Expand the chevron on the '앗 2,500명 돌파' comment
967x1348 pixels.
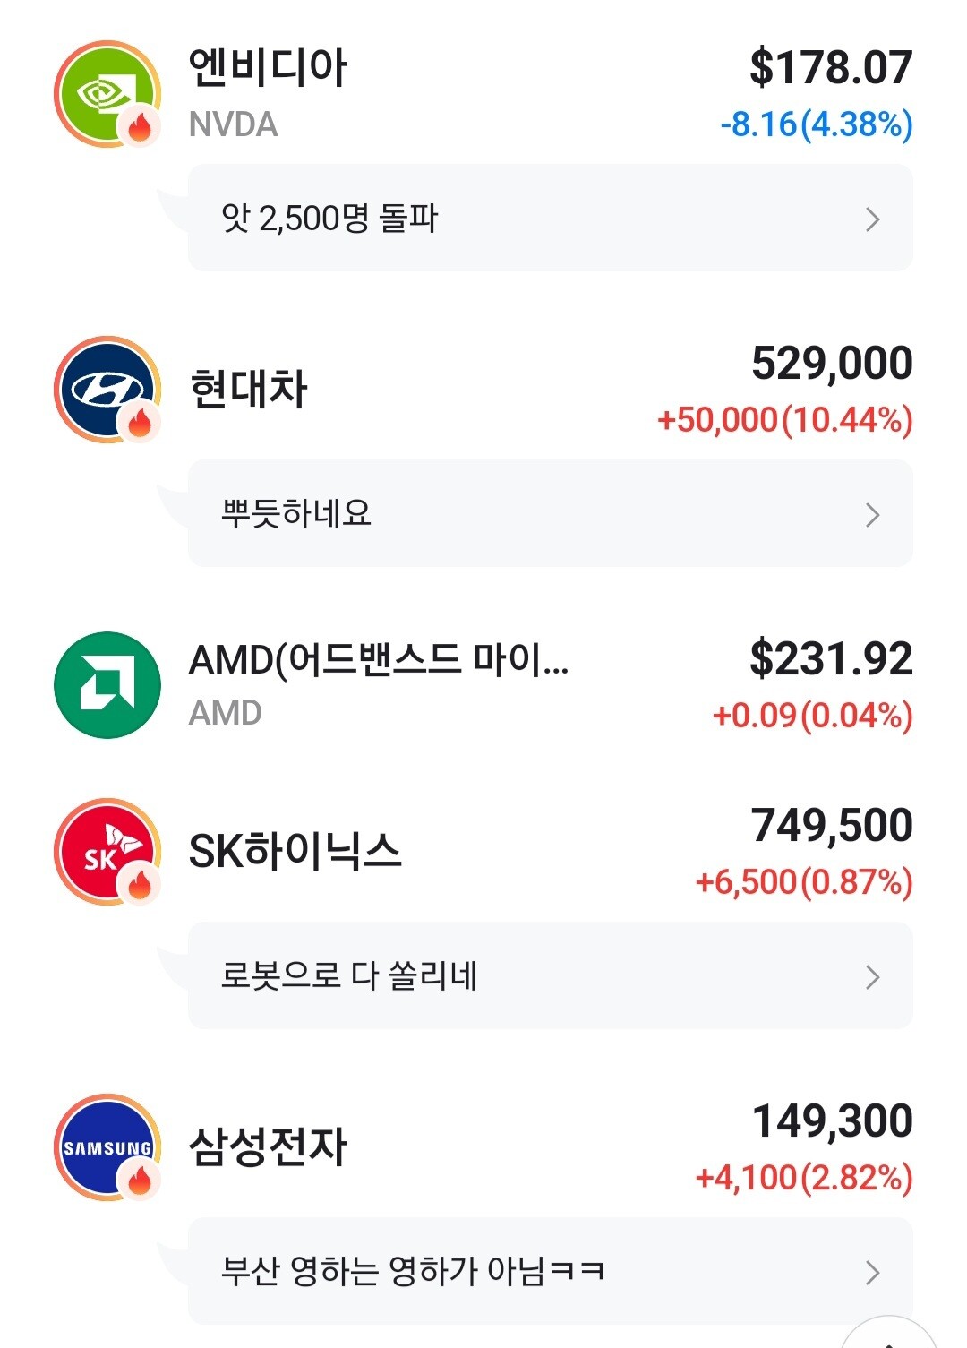[x=873, y=219]
